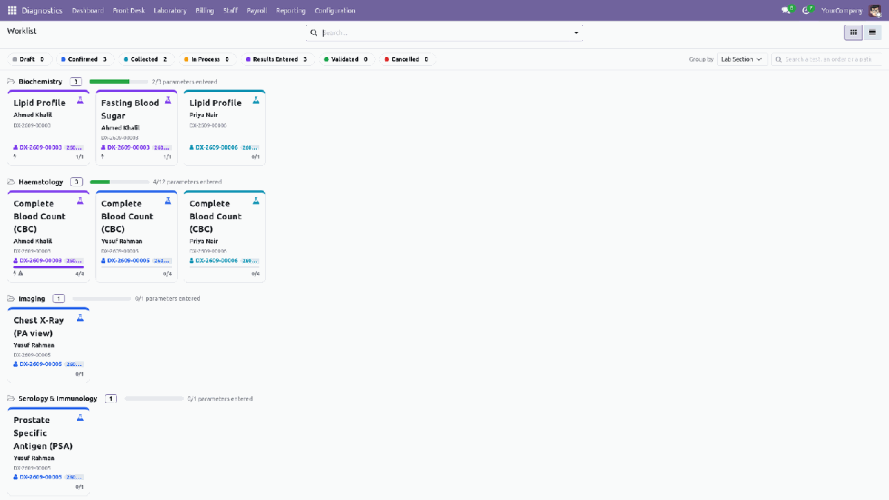Image resolution: width=889 pixels, height=500 pixels.
Task: Click the flask icon on Priya Nair Lipid Profile
Action: pyautogui.click(x=256, y=100)
